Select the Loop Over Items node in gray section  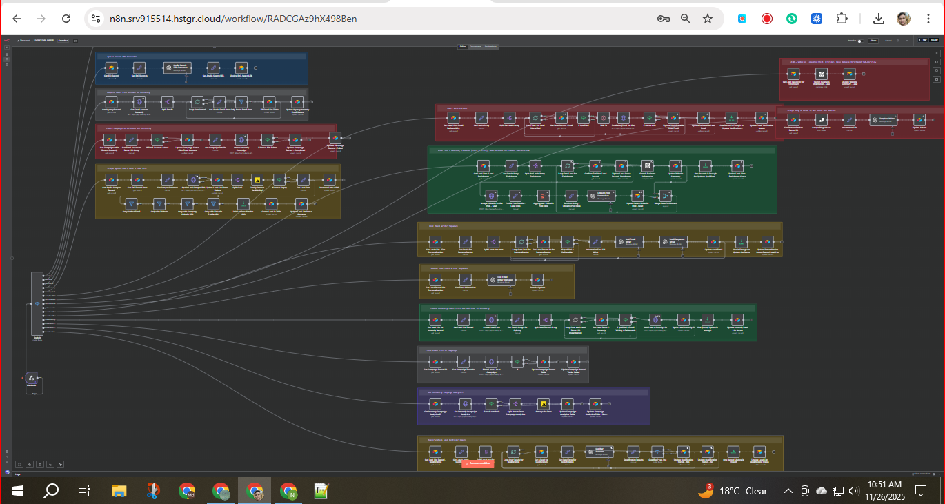[197, 102]
